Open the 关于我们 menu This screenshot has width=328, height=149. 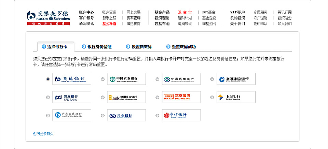[x=237, y=24]
